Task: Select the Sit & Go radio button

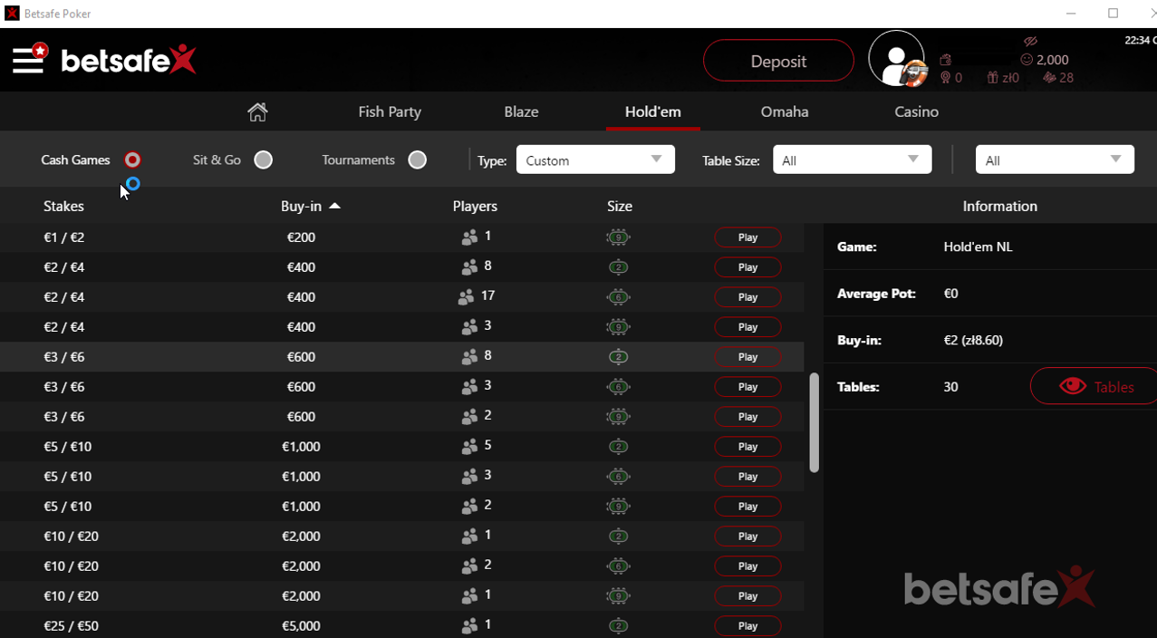Action: tap(263, 159)
